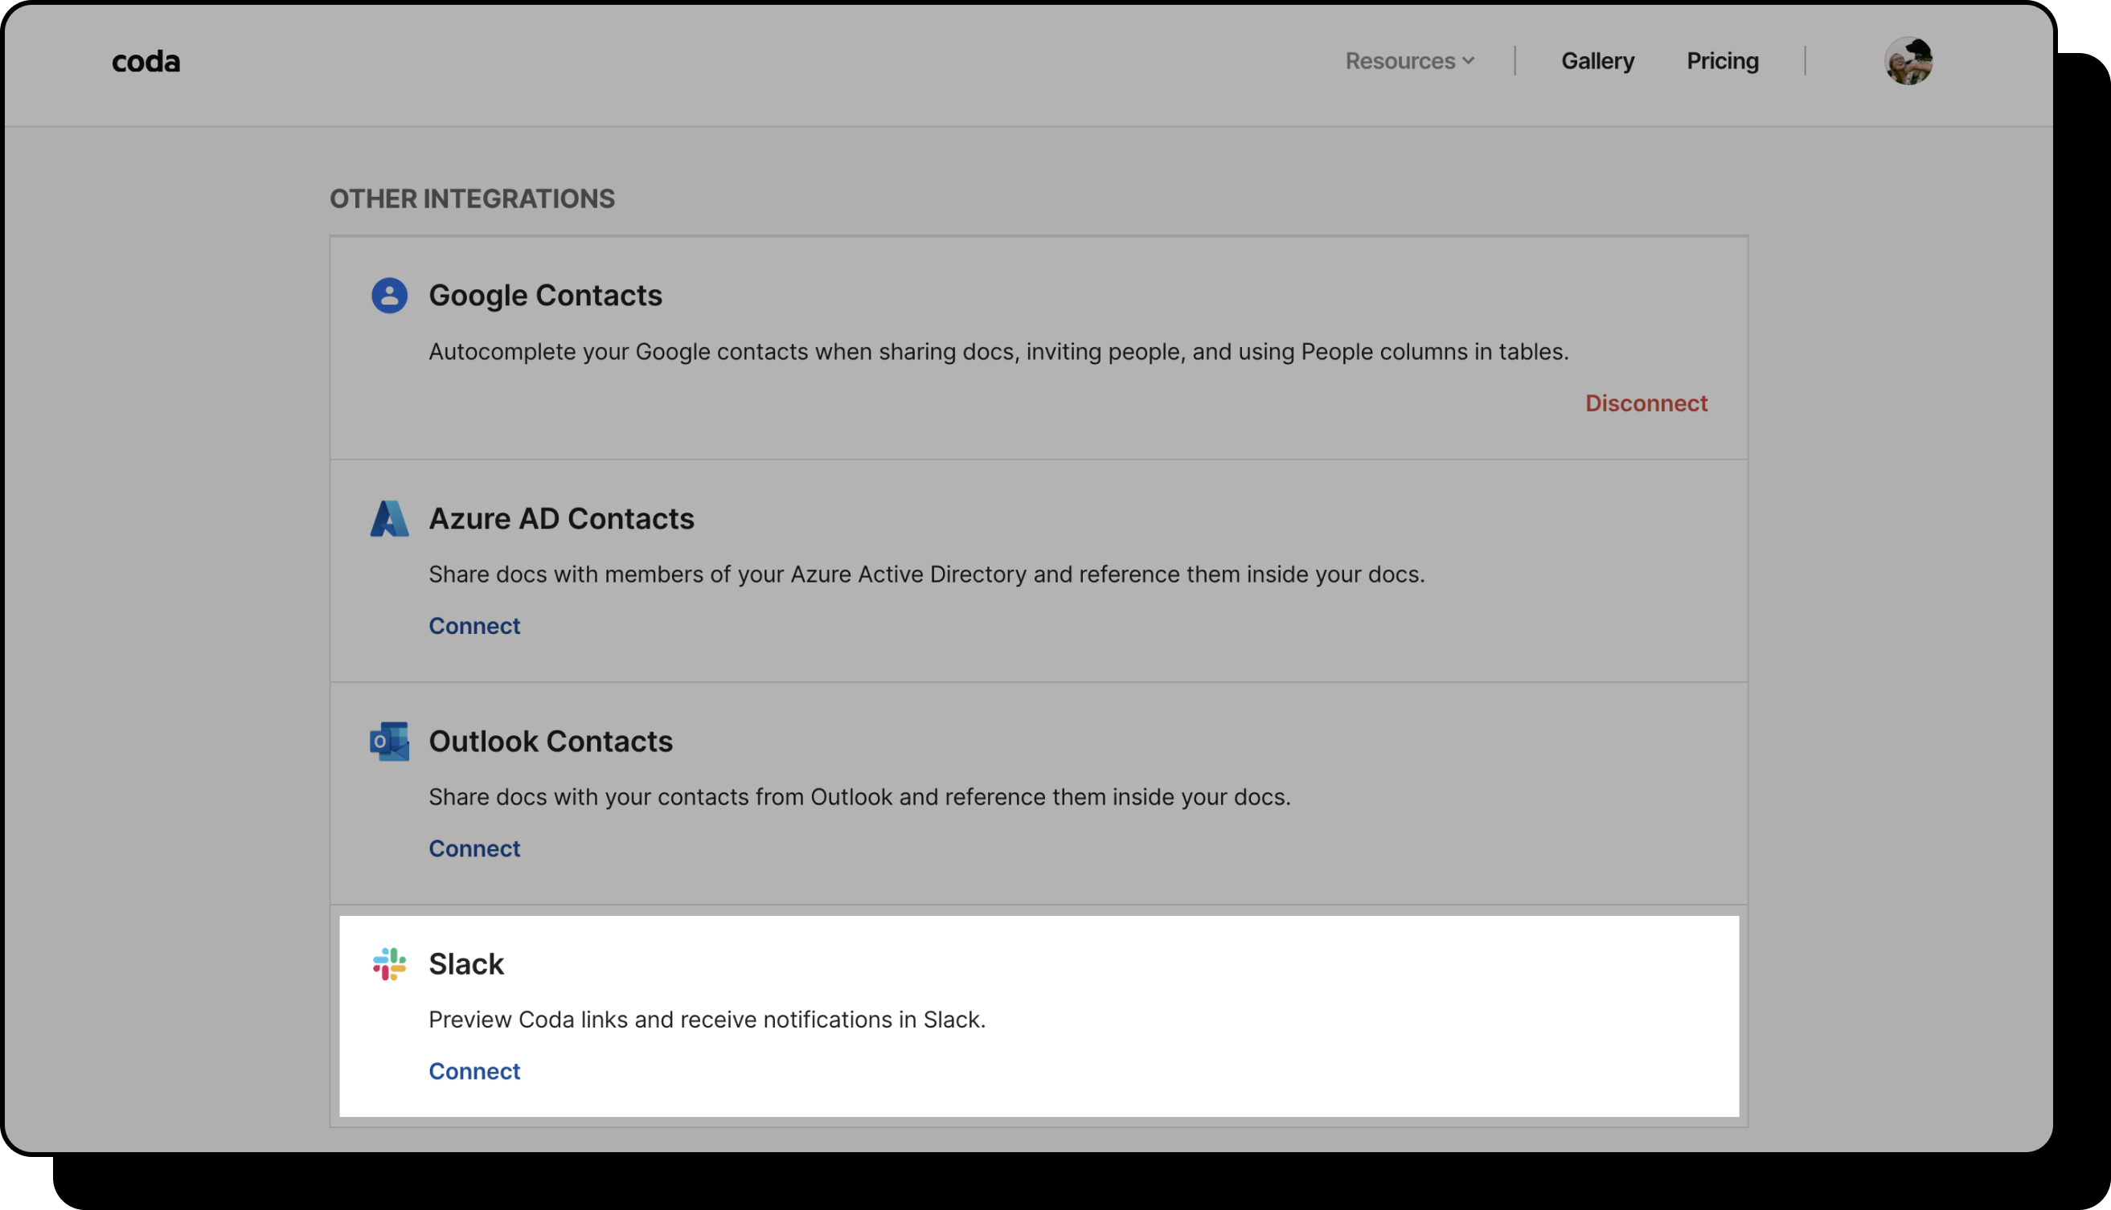
Task: Click the Google Contacts heading
Action: (544, 295)
